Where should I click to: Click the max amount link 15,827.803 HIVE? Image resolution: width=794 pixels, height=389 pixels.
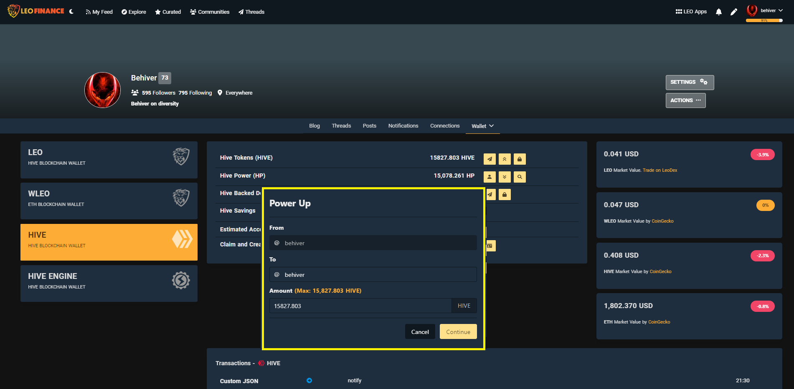point(328,291)
